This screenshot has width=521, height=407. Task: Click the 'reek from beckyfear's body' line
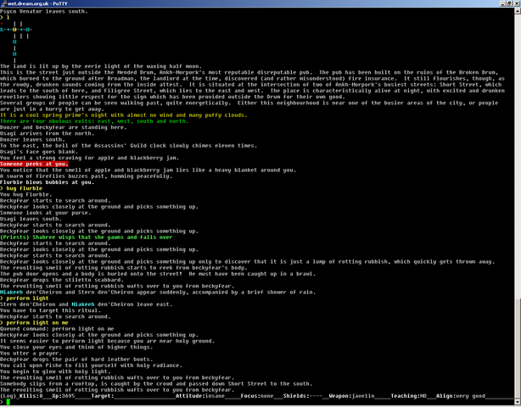pyautogui.click(x=124, y=268)
